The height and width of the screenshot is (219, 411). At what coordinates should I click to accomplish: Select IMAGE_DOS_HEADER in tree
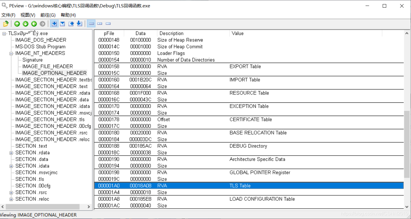(41, 40)
